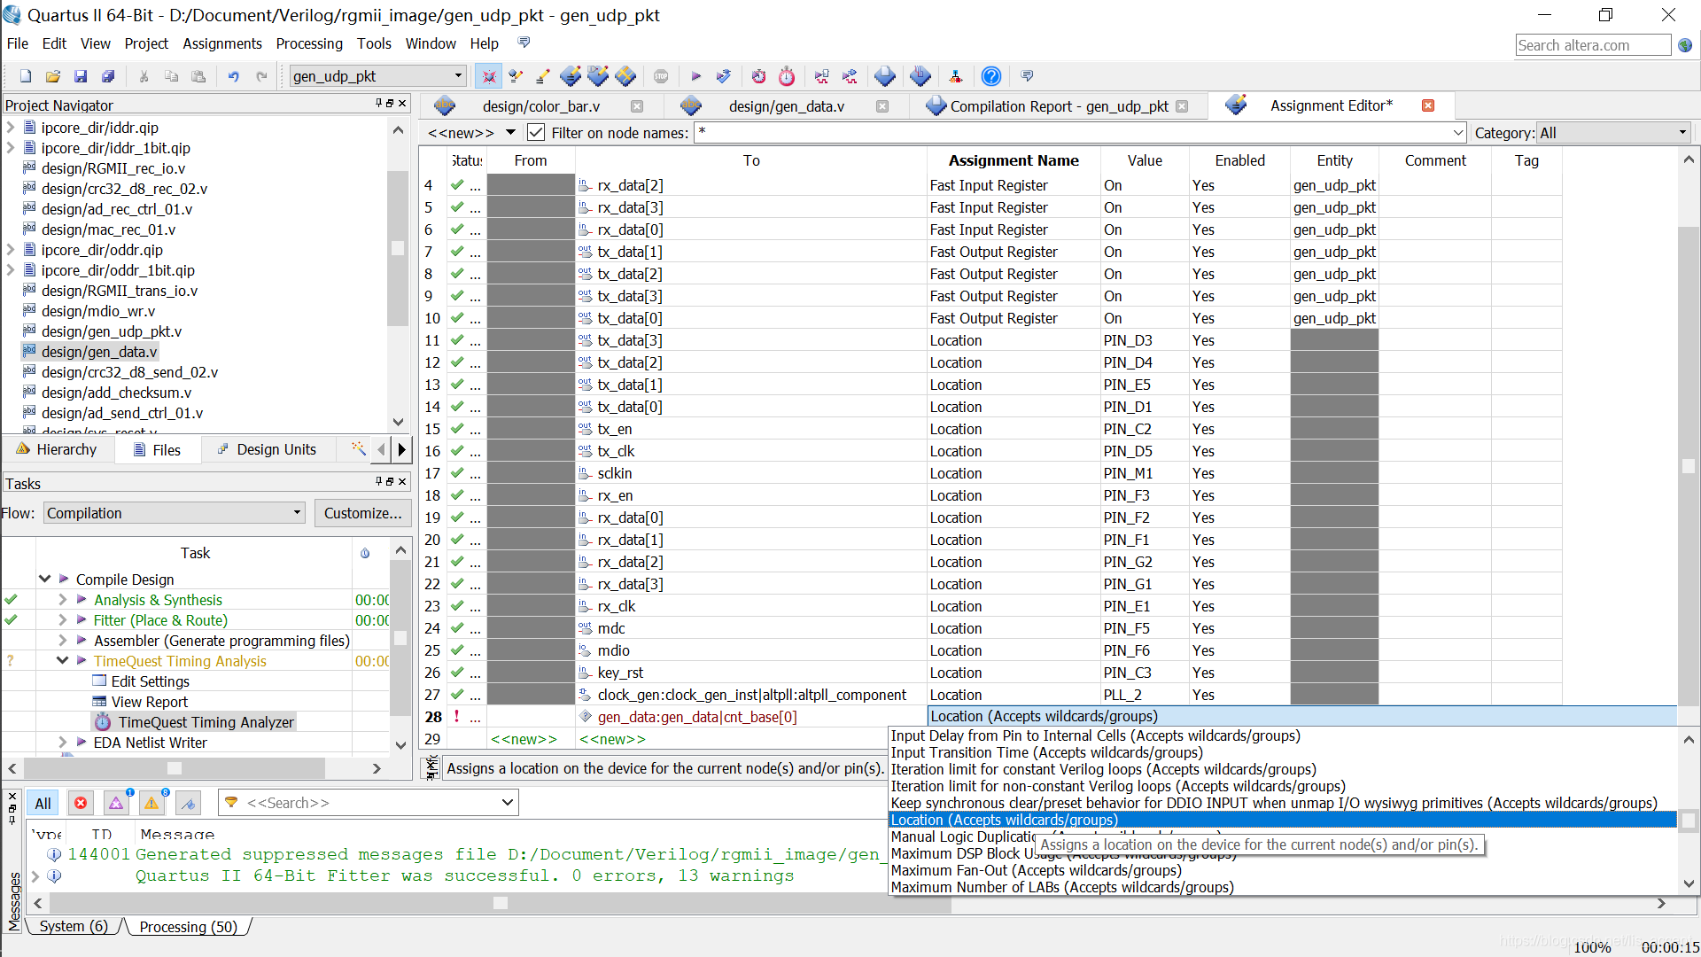Click the highlighted Assignment Editor toolbar icon
Image resolution: width=1701 pixels, height=957 pixels.
[x=488, y=76]
